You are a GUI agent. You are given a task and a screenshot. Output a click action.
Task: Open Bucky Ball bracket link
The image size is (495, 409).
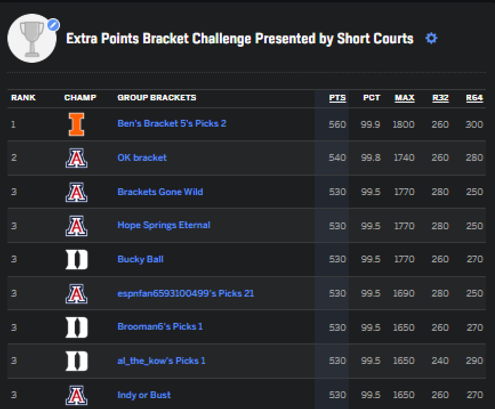click(140, 259)
